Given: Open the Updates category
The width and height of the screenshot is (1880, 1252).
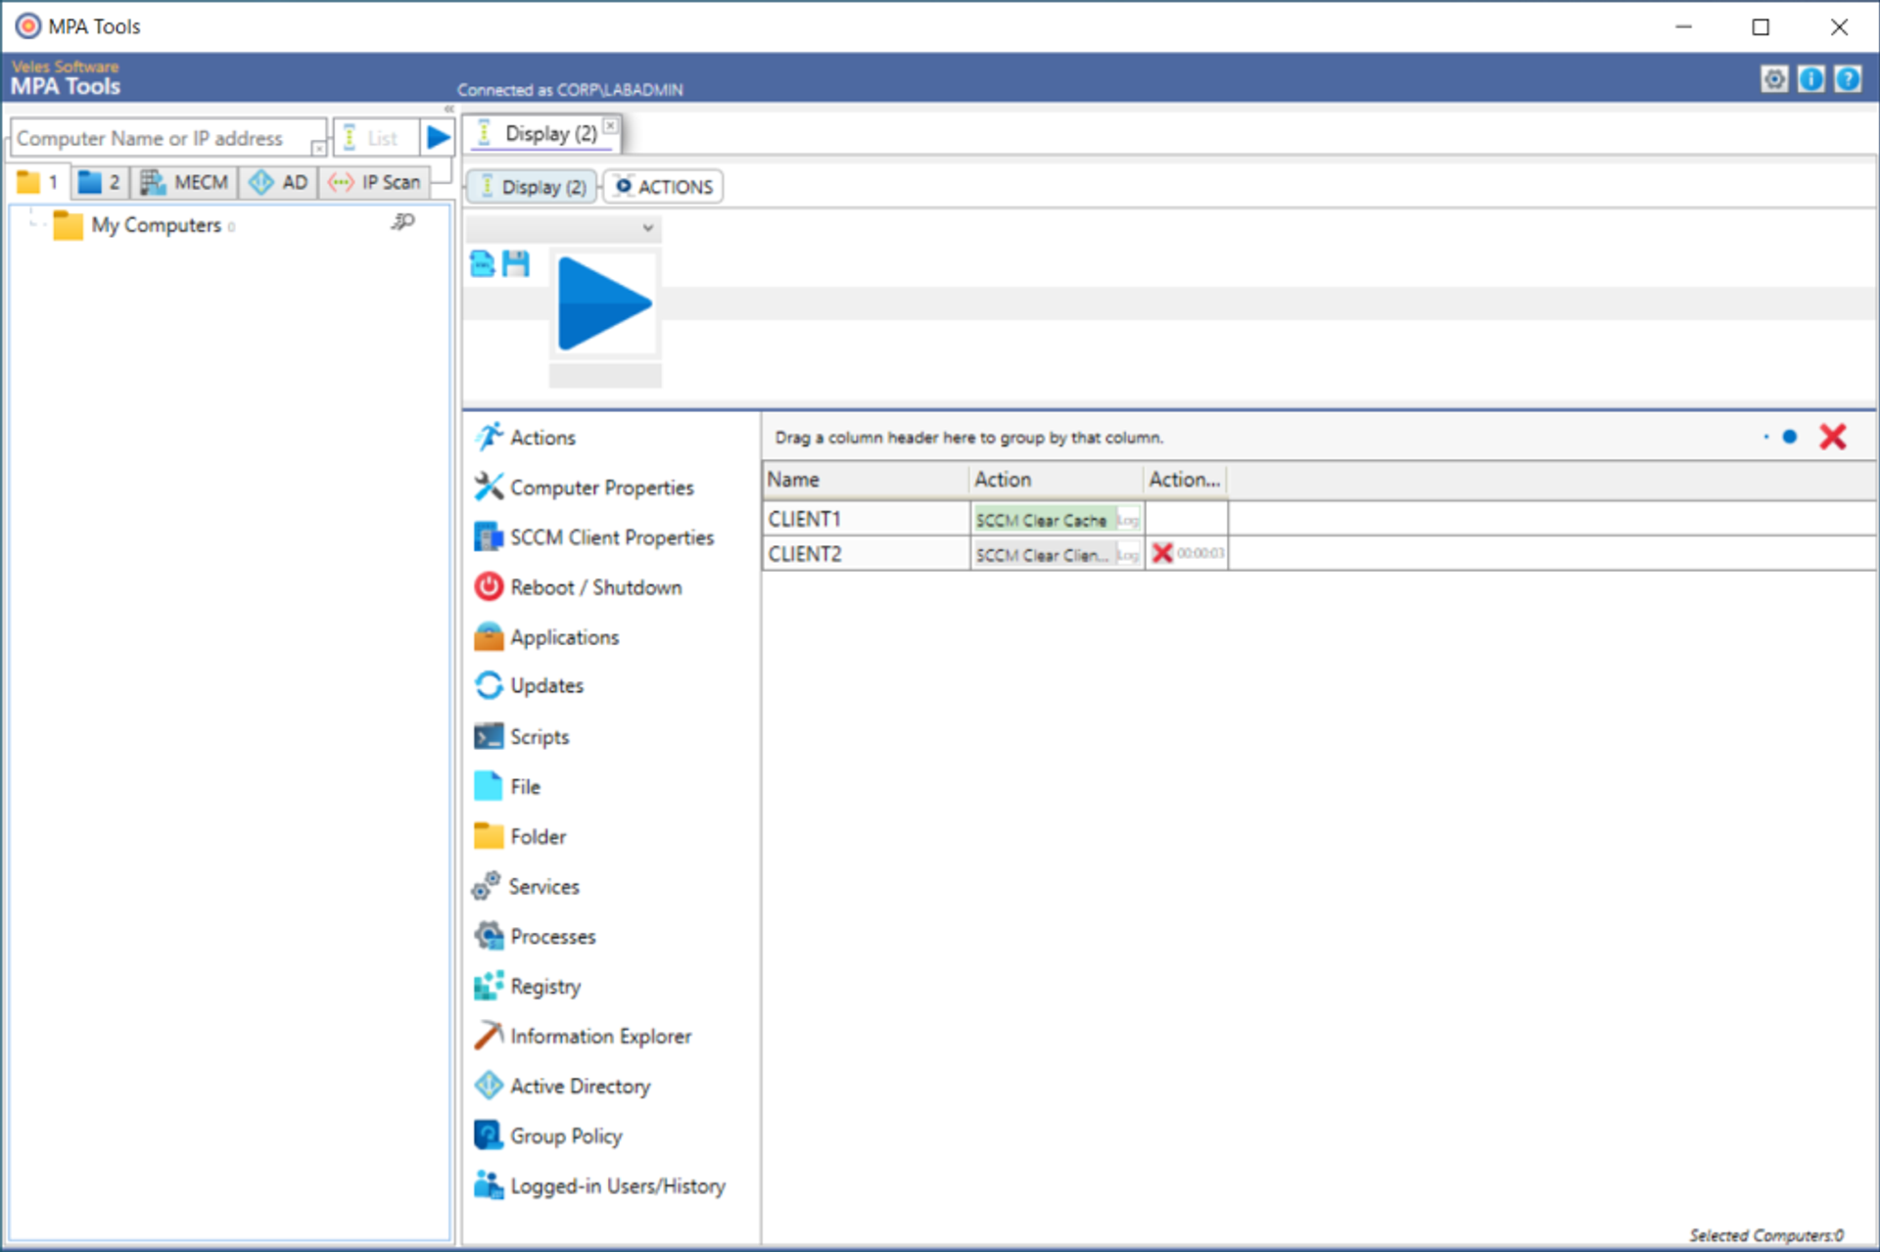Looking at the screenshot, I should coord(529,686).
